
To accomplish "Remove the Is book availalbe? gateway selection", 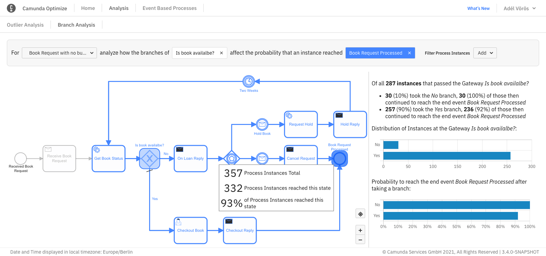I will [x=221, y=53].
